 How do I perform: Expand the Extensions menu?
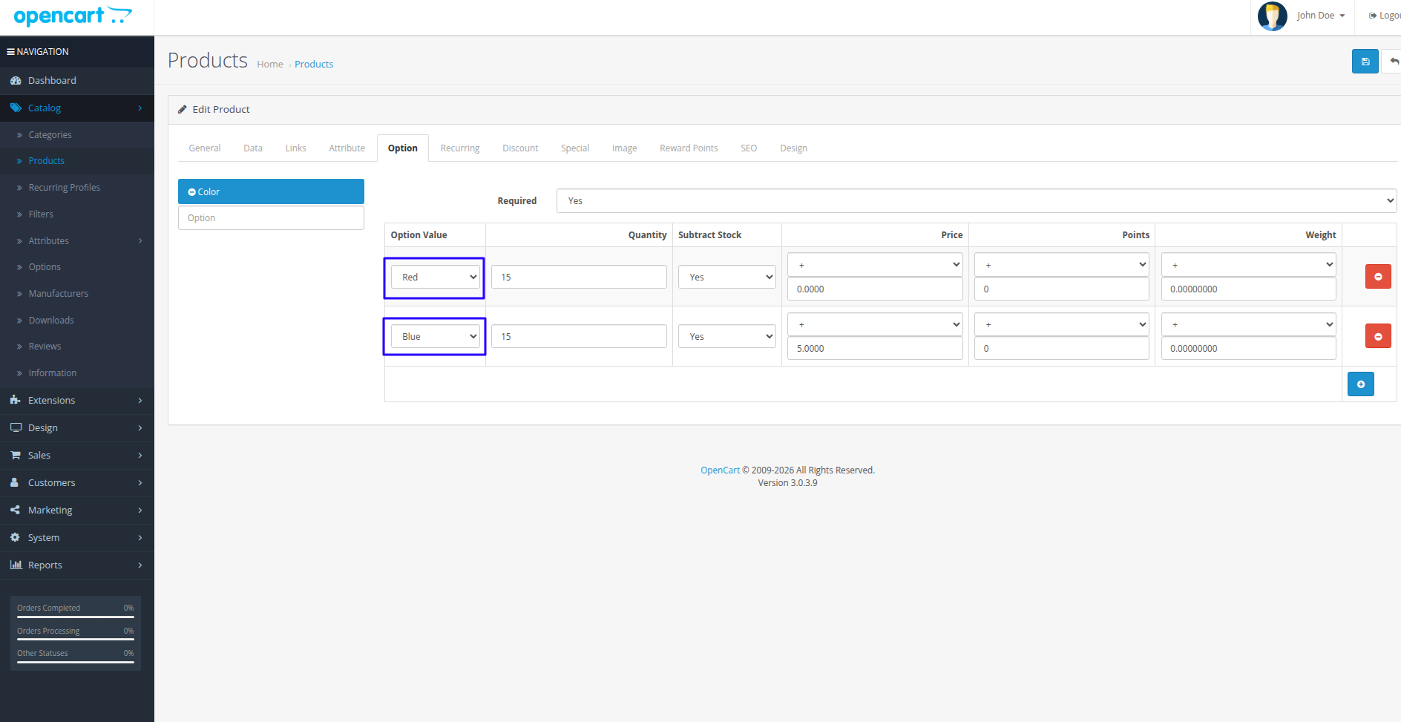(77, 400)
